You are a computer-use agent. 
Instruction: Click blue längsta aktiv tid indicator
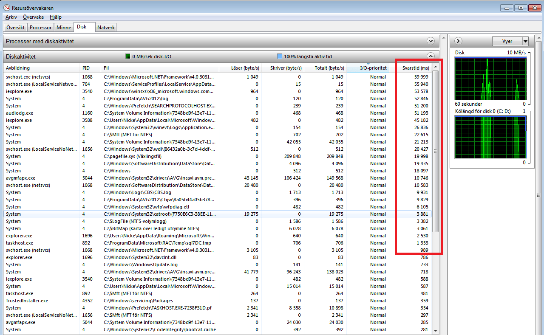tap(279, 56)
